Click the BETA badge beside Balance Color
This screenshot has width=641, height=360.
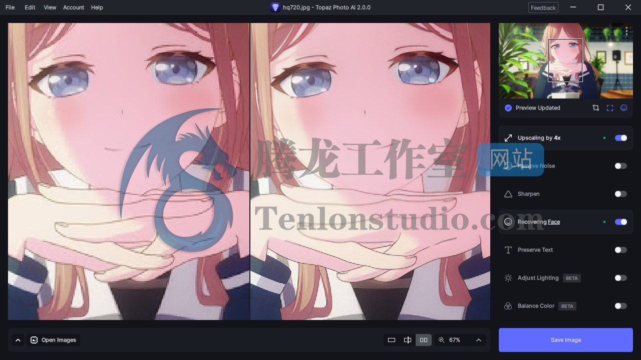tap(567, 306)
